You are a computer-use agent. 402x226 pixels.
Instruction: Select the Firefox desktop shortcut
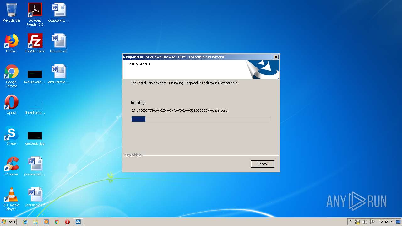tap(11, 43)
